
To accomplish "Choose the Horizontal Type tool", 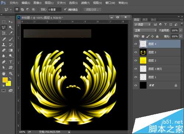I will click(11, 62).
